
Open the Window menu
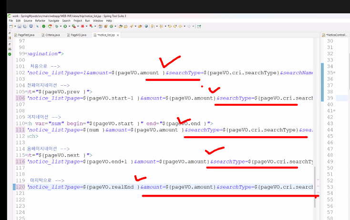click(98, 21)
